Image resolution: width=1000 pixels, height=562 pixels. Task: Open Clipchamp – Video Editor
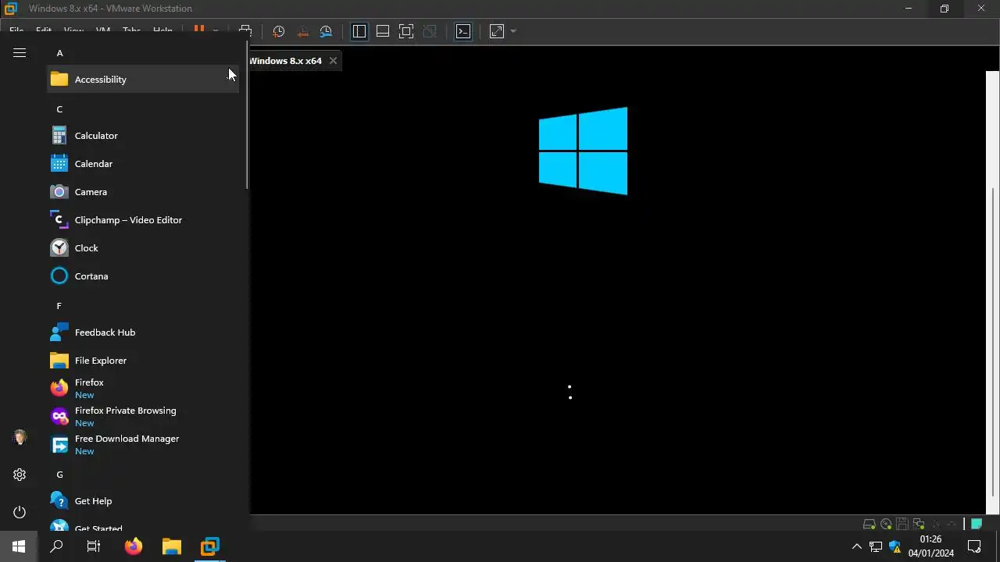click(x=143, y=220)
